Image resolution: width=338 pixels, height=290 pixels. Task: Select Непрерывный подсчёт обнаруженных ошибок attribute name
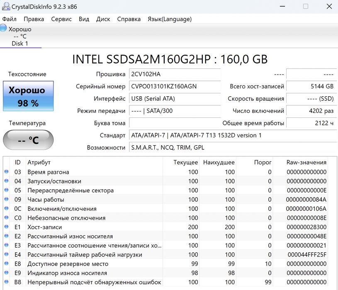94,282
